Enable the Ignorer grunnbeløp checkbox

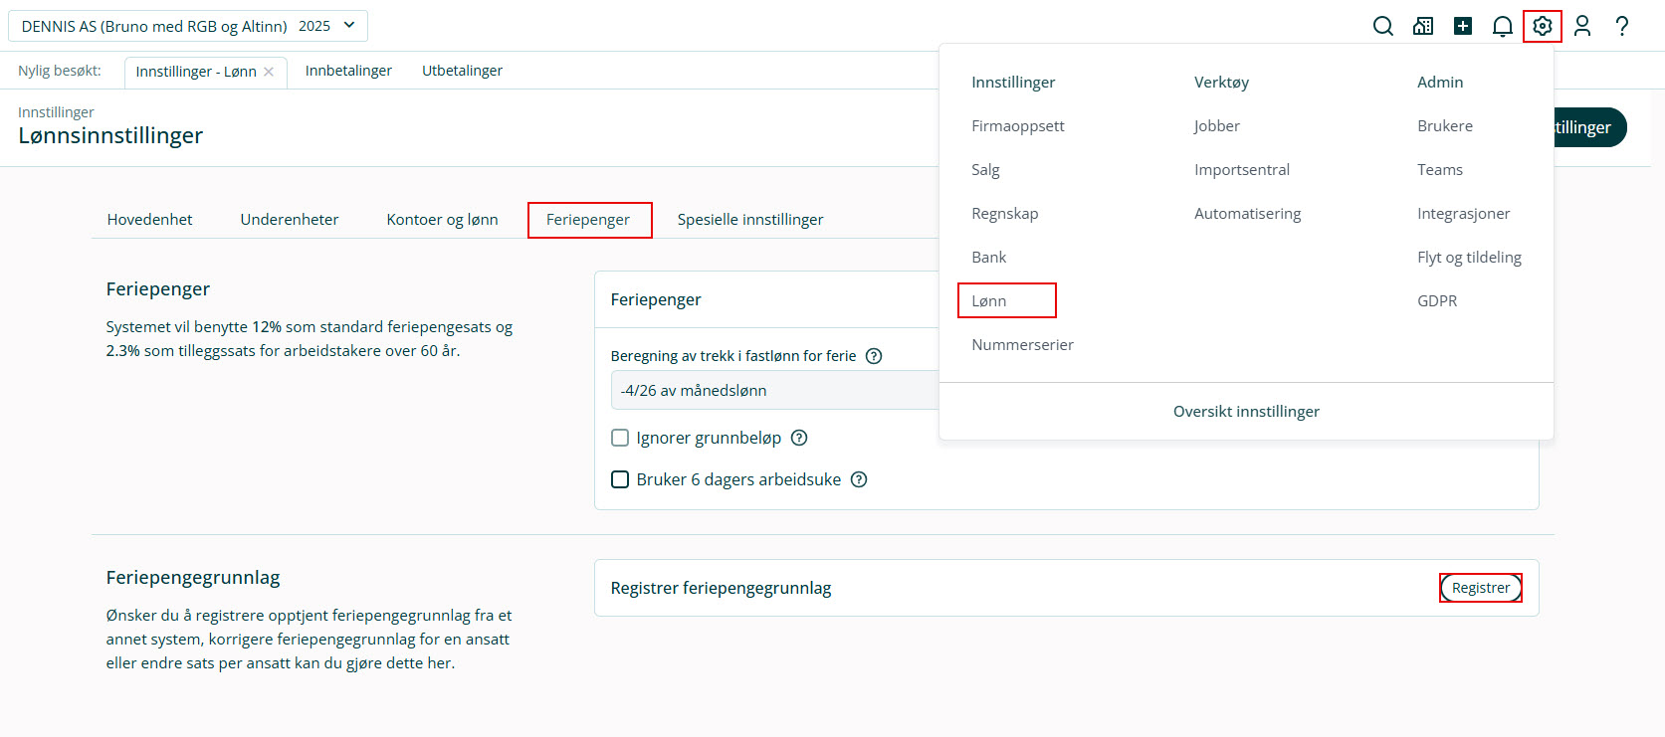click(x=620, y=438)
